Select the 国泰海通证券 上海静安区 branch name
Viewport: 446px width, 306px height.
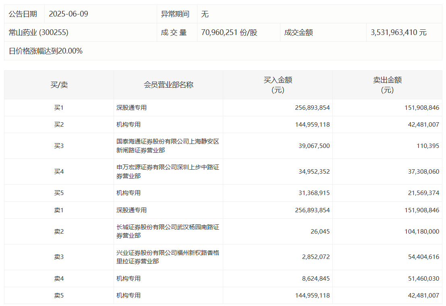168,146
